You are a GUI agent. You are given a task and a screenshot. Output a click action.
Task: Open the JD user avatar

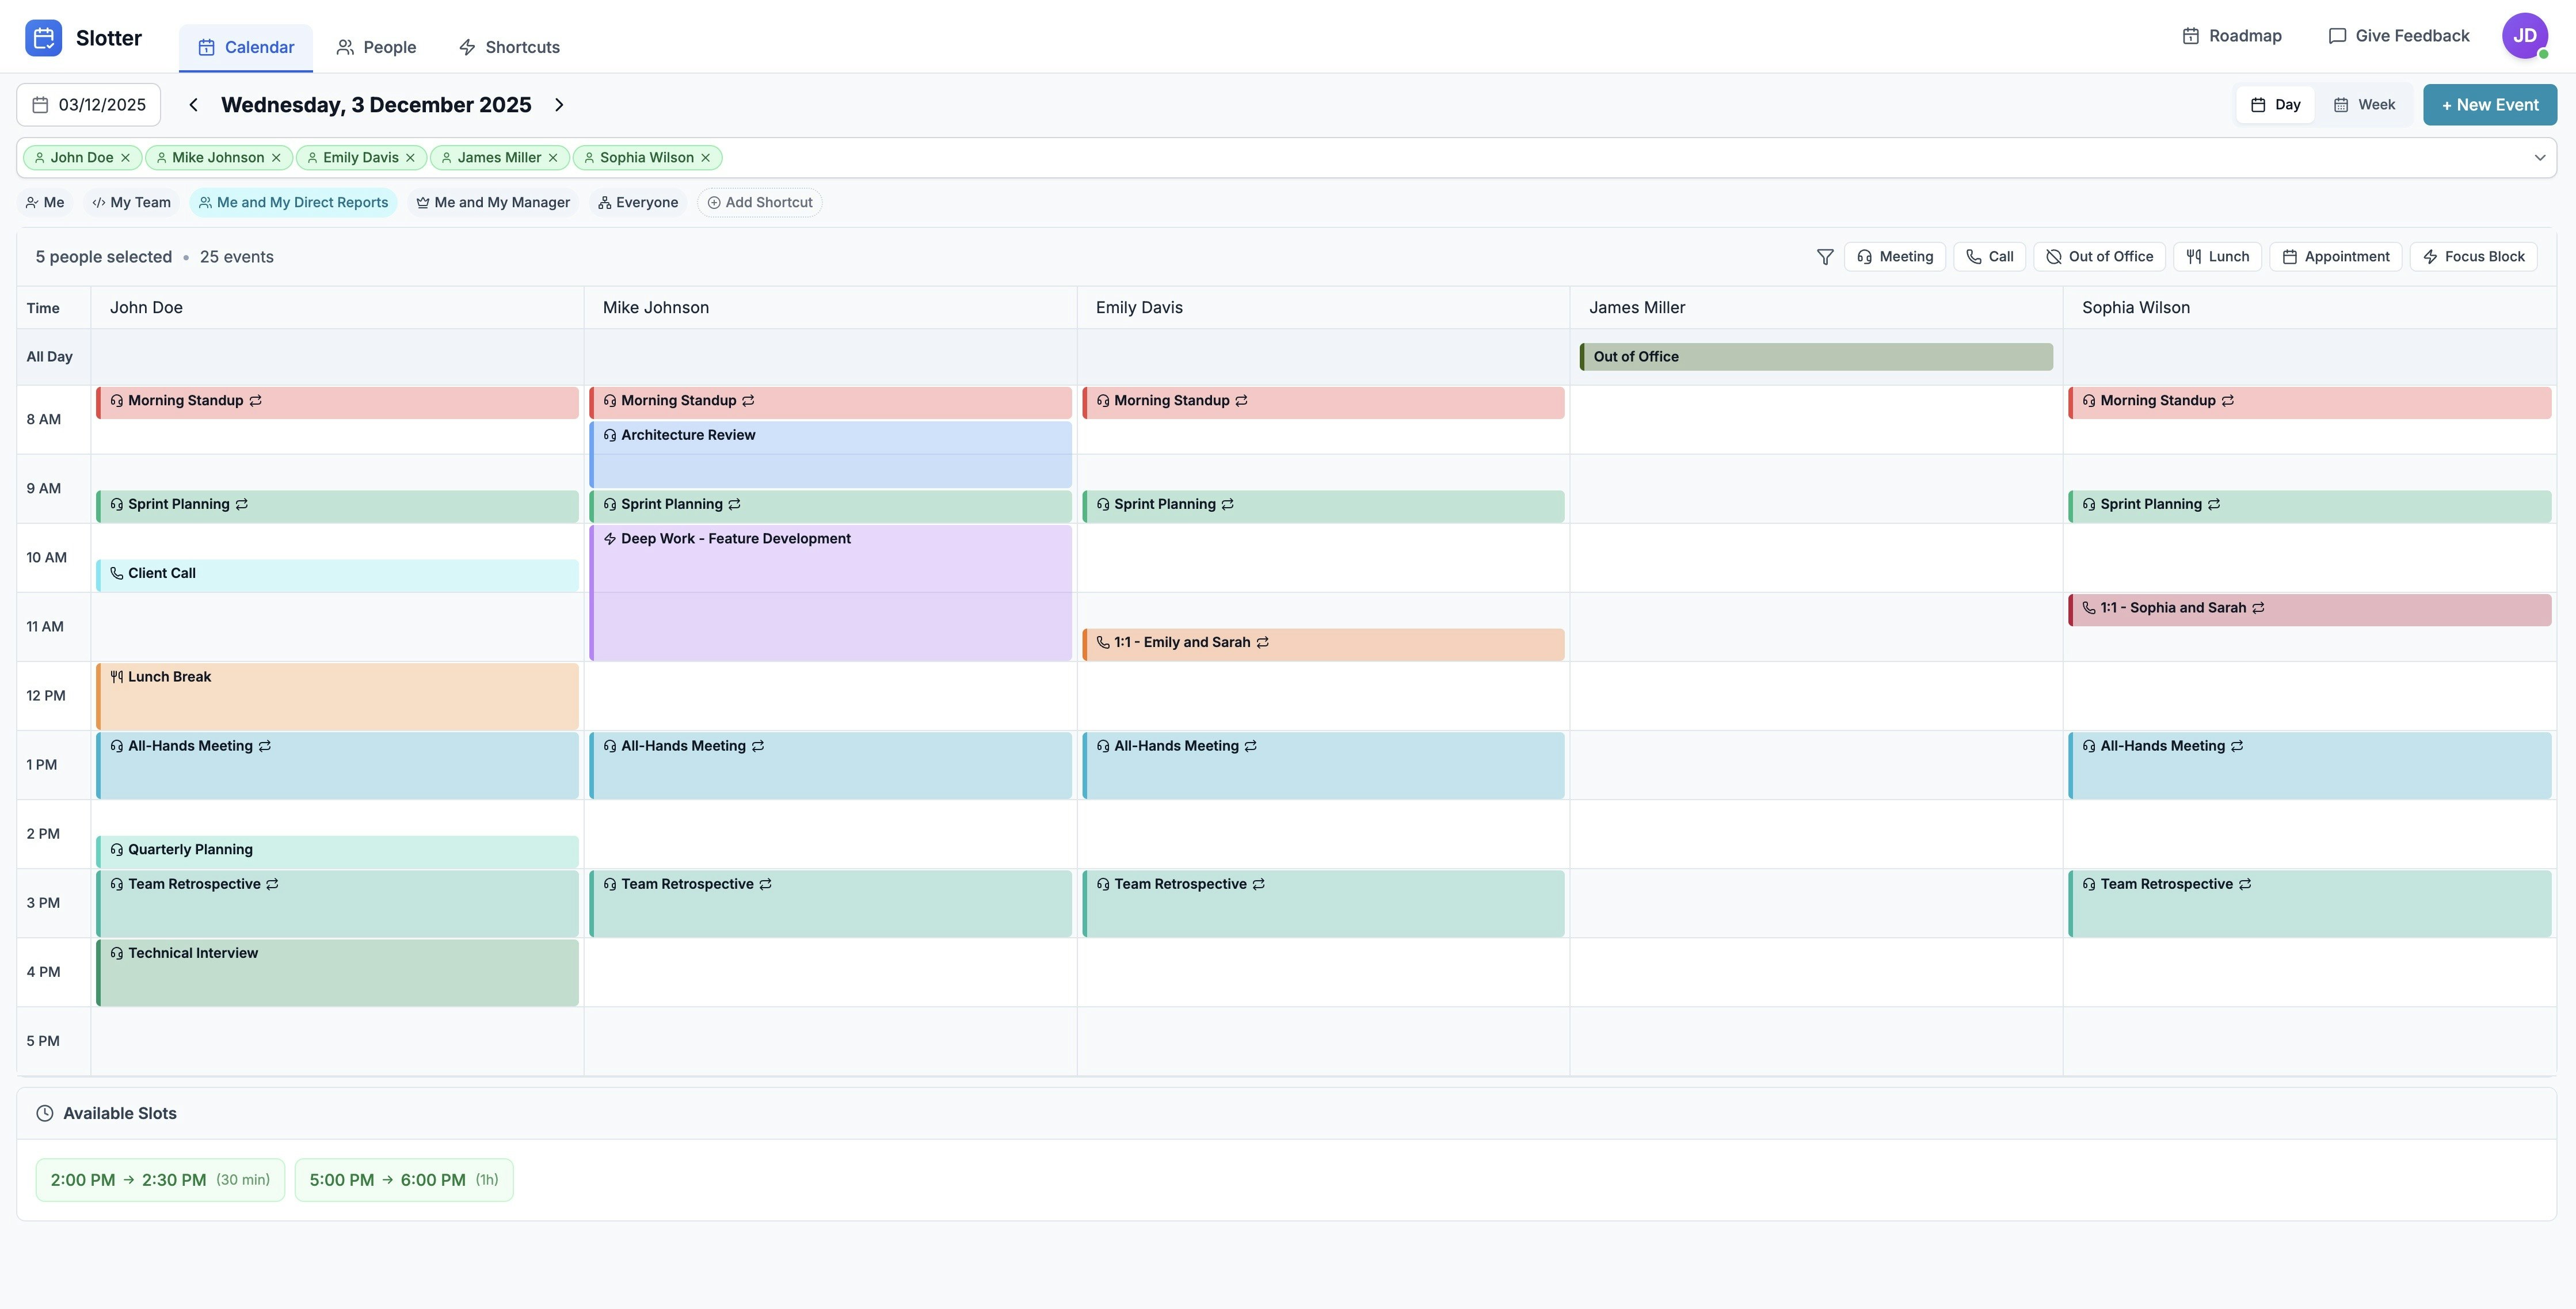click(2524, 36)
